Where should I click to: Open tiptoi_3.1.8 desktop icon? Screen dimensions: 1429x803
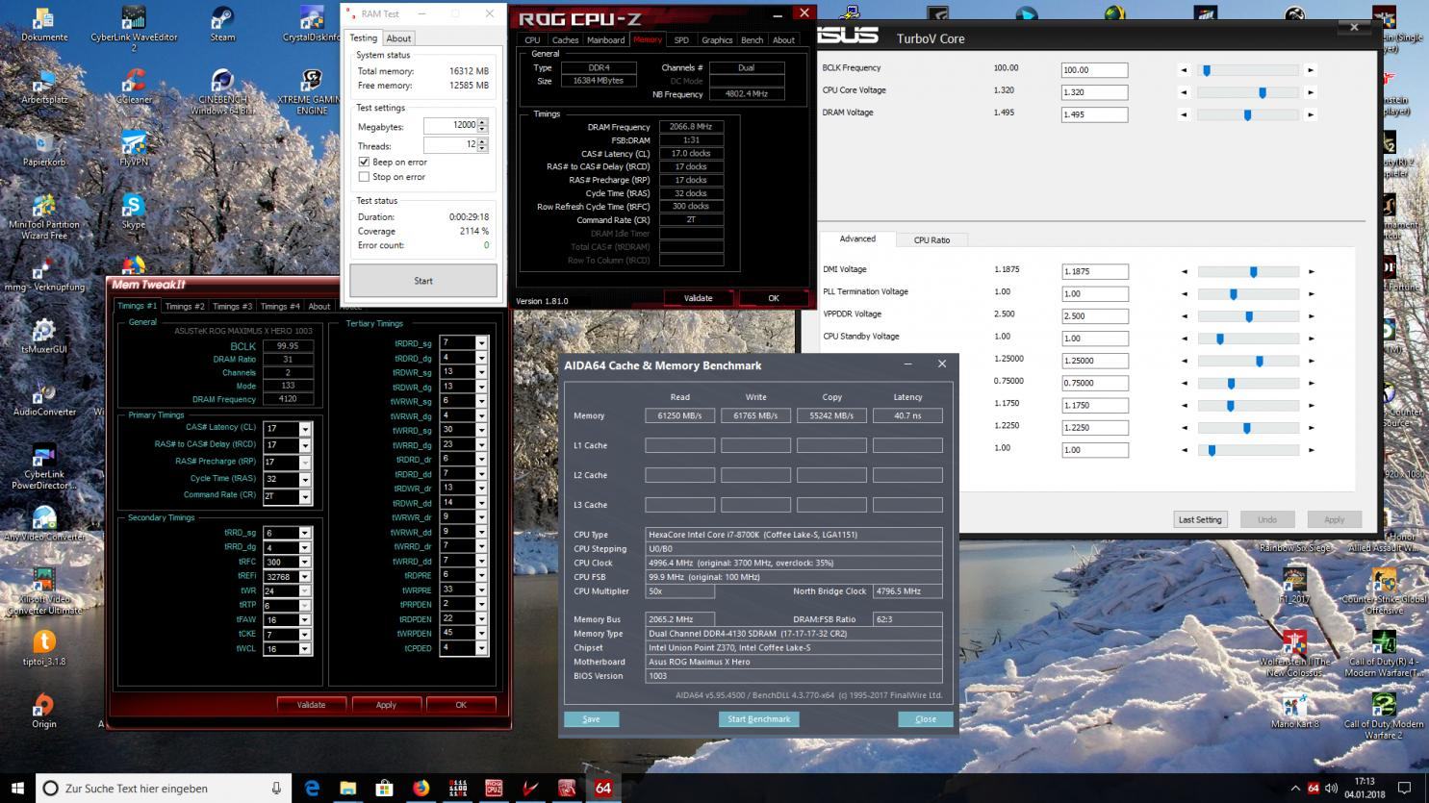[44, 649]
